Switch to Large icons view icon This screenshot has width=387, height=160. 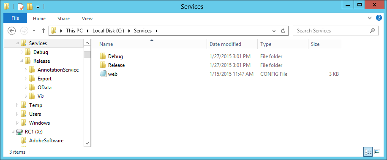coord(377,152)
